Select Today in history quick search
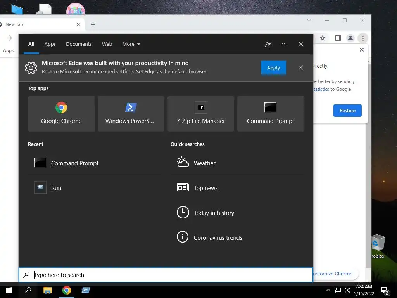 pyautogui.click(x=237, y=213)
